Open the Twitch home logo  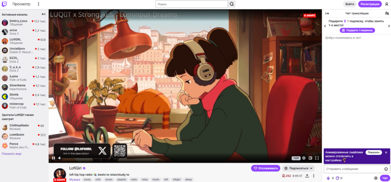pyautogui.click(x=5, y=4)
